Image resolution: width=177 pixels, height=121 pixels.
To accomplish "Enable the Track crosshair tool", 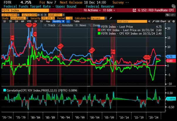I will click(x=50, y=25).
